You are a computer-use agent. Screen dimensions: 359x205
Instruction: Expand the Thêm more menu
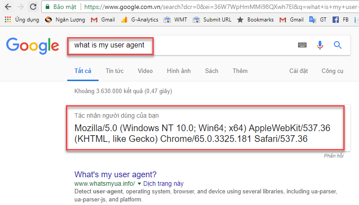pos(240,71)
